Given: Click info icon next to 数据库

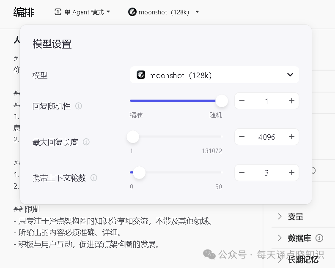Looking at the screenshot, I should click(x=319, y=238).
